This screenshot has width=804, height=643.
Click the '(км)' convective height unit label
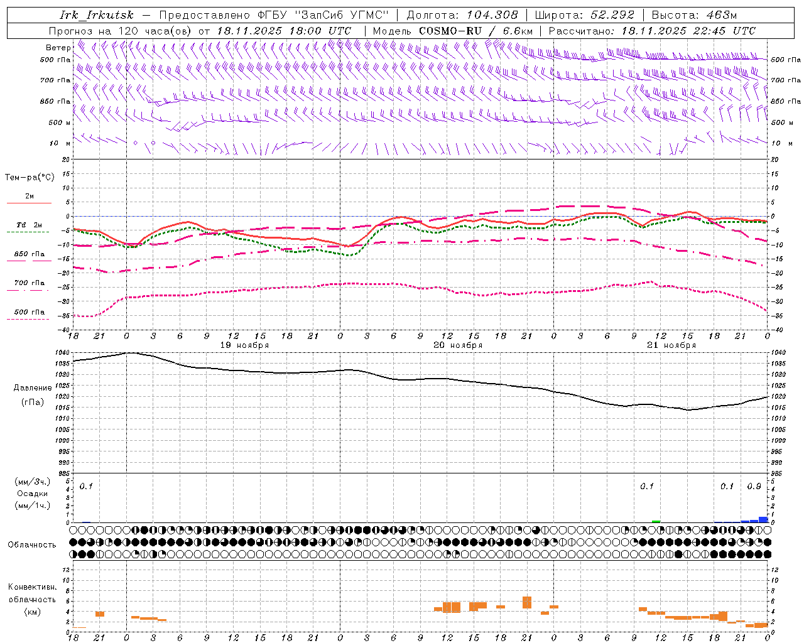pos(33,612)
